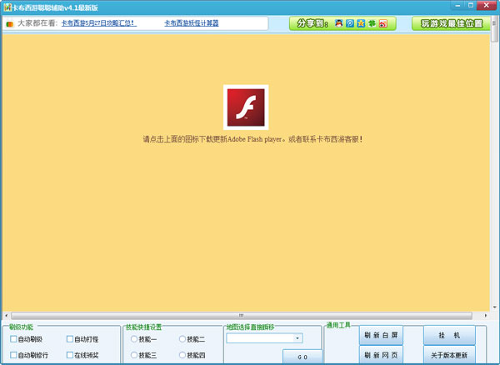The image size is (500, 365).
Task: Click the Adobe Flash Player download icon
Action: pos(245,107)
